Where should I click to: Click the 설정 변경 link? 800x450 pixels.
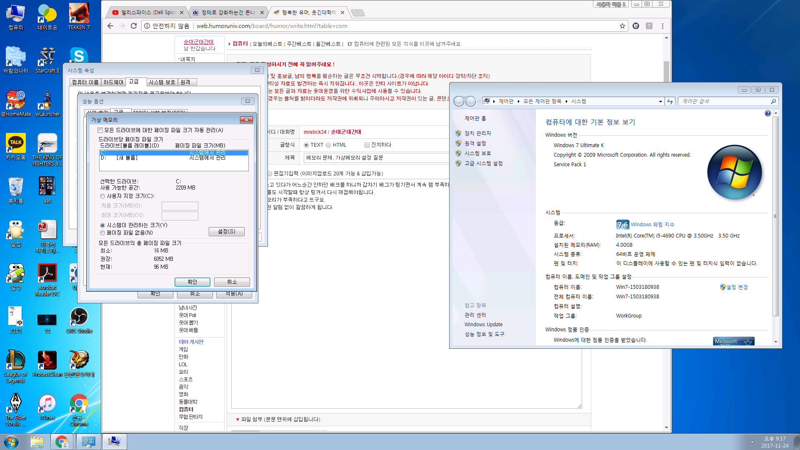(x=737, y=287)
